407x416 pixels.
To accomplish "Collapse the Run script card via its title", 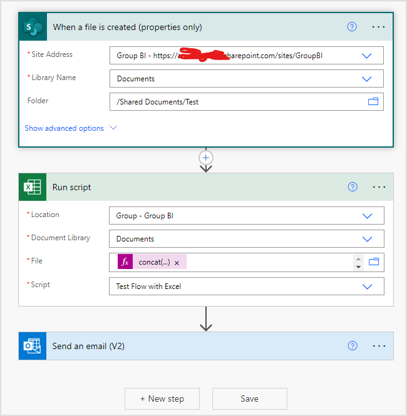I will click(x=71, y=187).
